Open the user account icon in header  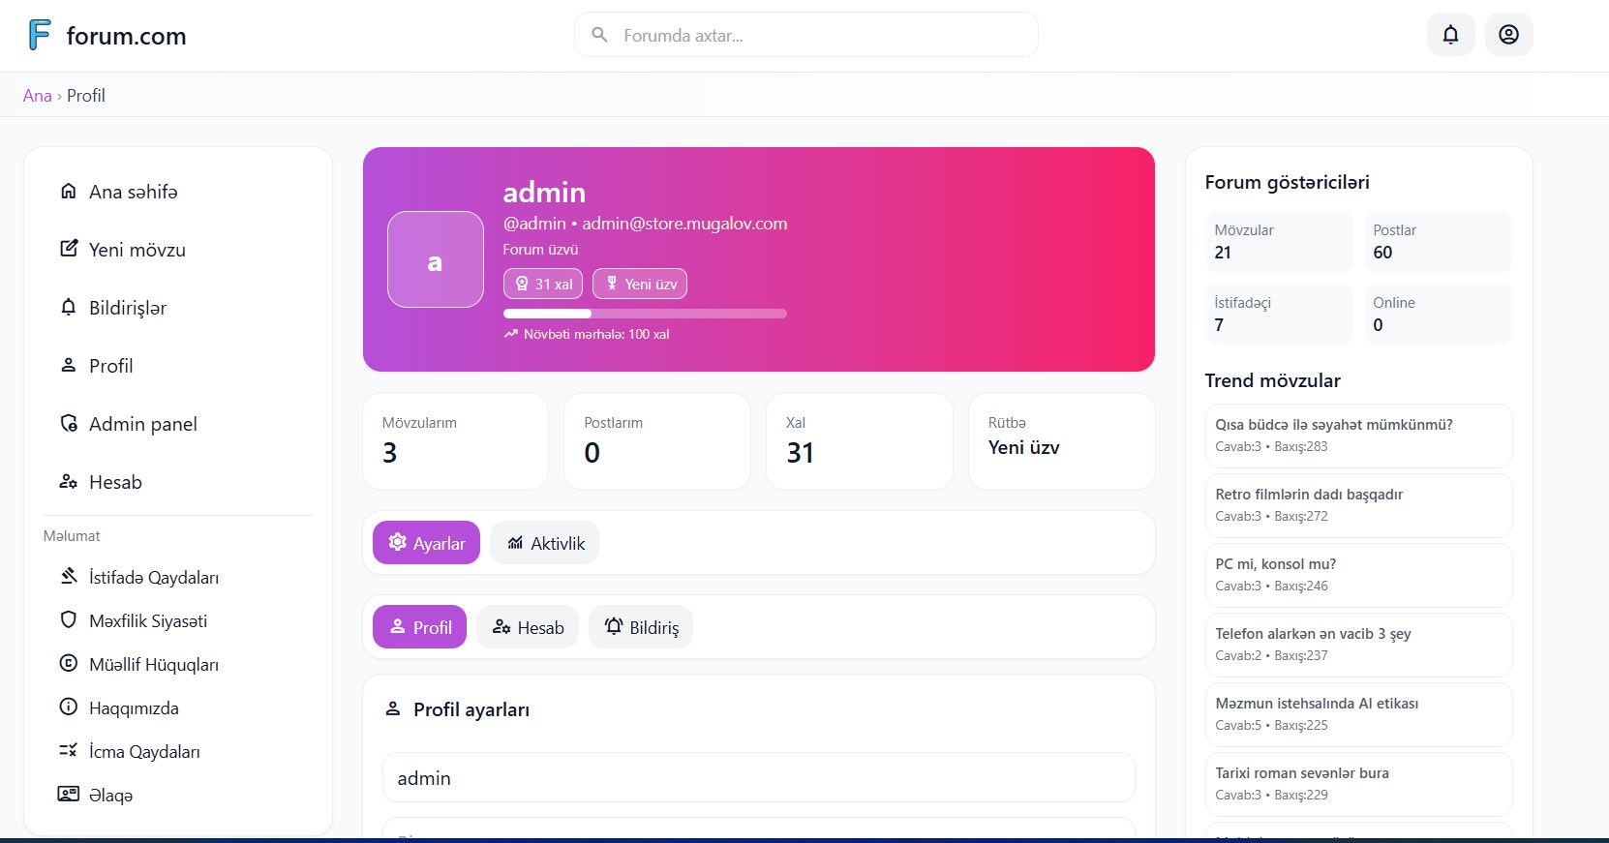point(1508,35)
